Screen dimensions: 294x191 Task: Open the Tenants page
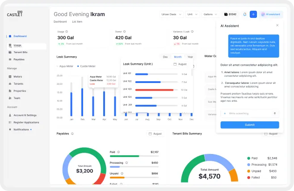[18, 84]
